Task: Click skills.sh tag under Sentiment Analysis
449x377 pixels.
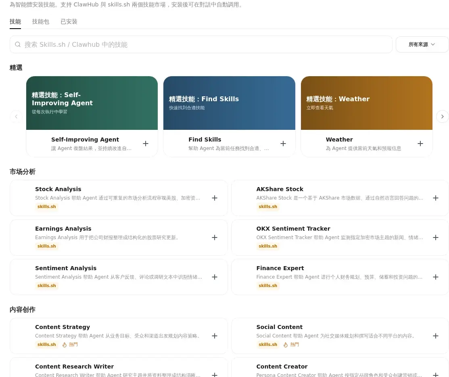Action: tap(47, 286)
